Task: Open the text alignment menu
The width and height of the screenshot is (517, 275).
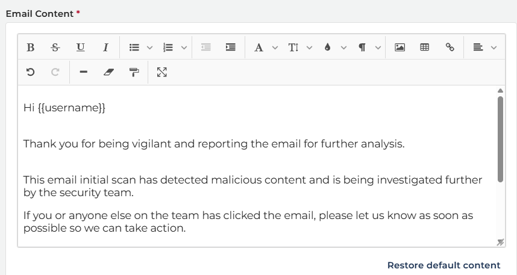Action: coord(484,48)
